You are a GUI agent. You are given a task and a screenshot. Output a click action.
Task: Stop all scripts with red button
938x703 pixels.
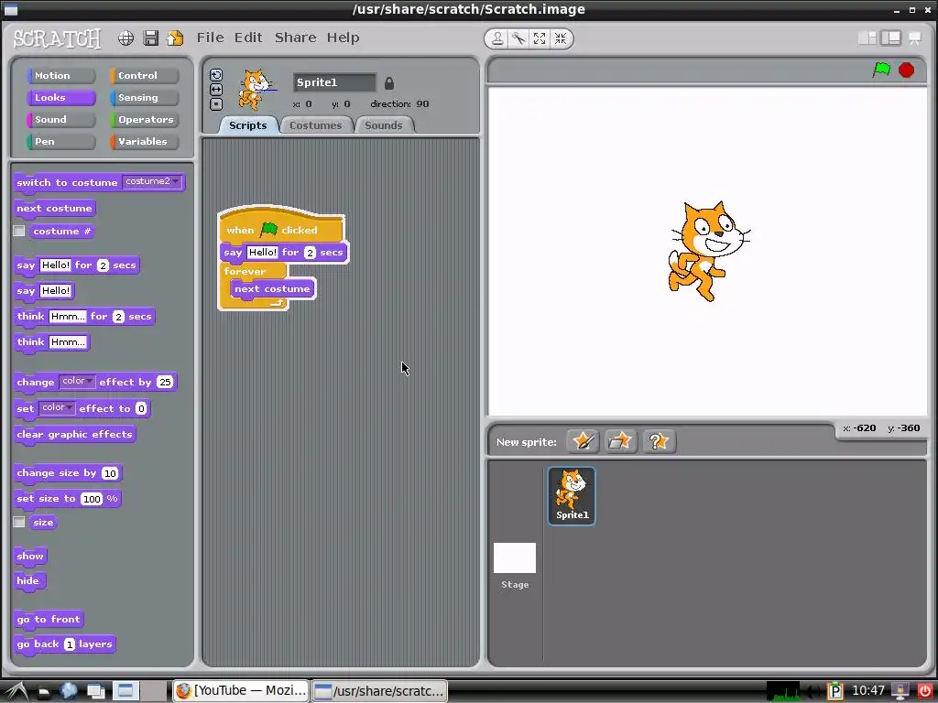click(906, 70)
